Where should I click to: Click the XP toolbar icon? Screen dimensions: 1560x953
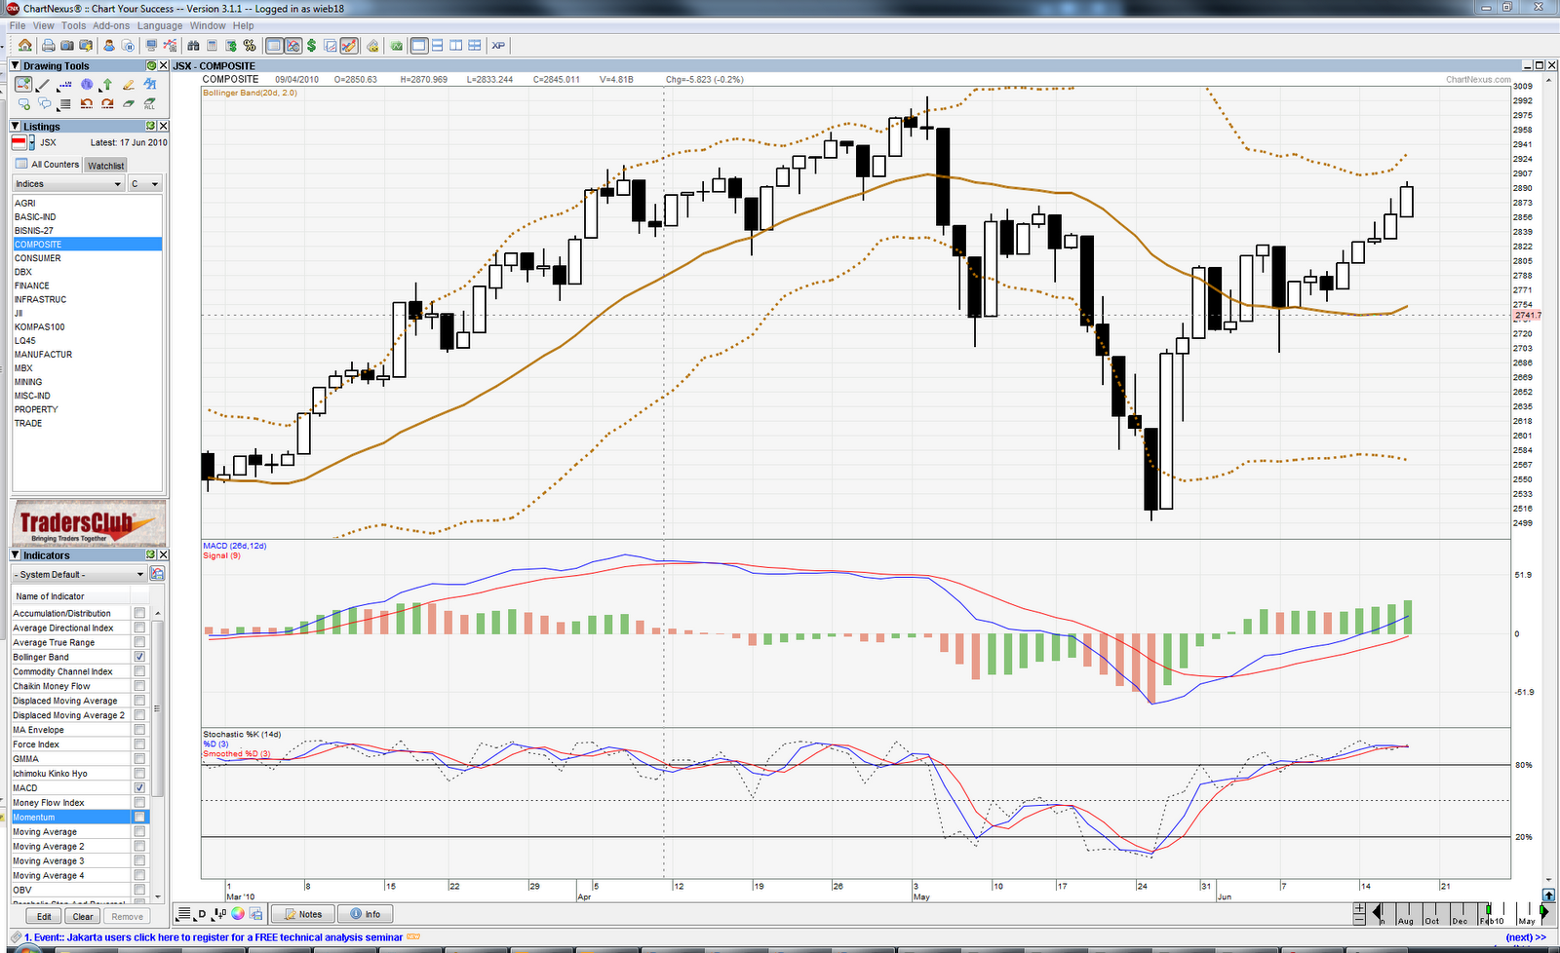[x=498, y=46]
